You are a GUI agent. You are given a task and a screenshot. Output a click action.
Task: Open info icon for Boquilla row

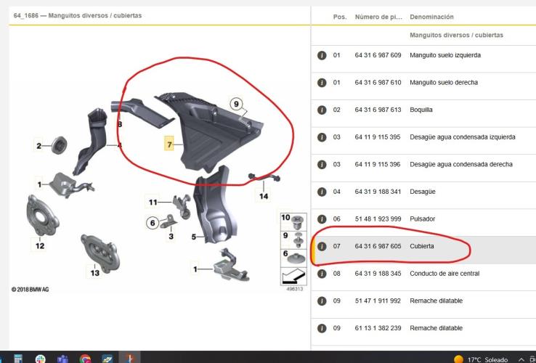(322, 110)
